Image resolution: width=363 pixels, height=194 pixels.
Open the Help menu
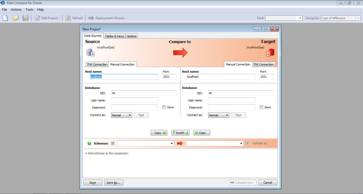[40, 9]
